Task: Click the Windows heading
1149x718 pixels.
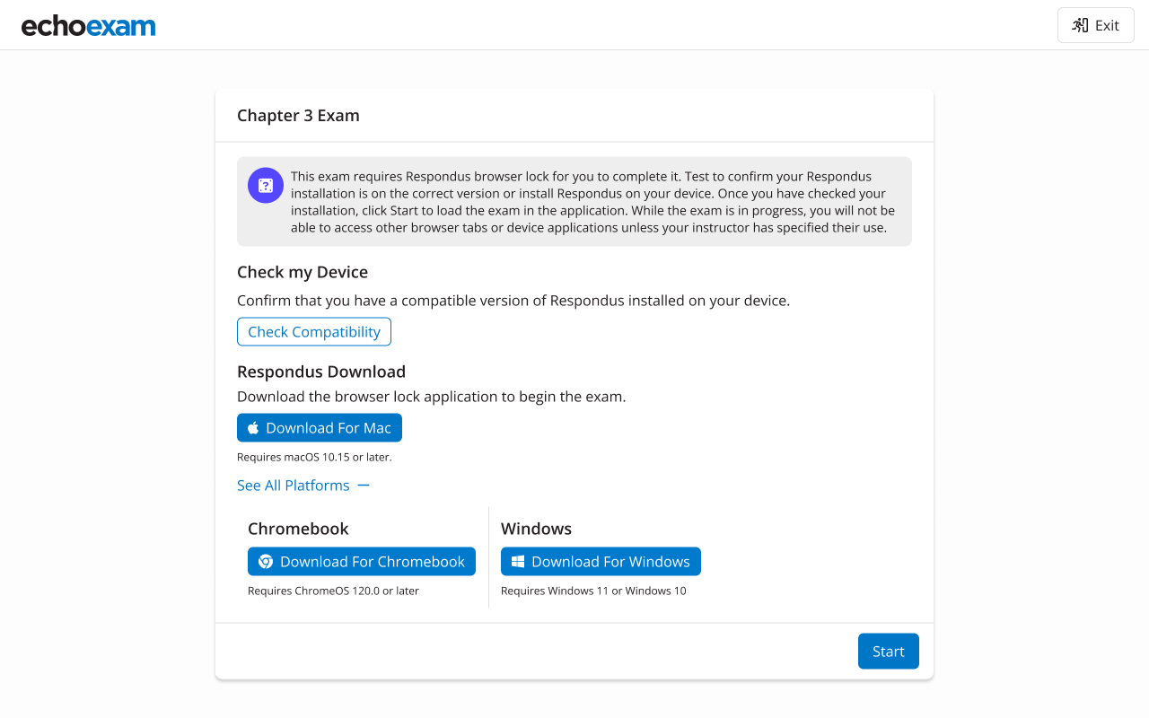Action: tap(536, 529)
